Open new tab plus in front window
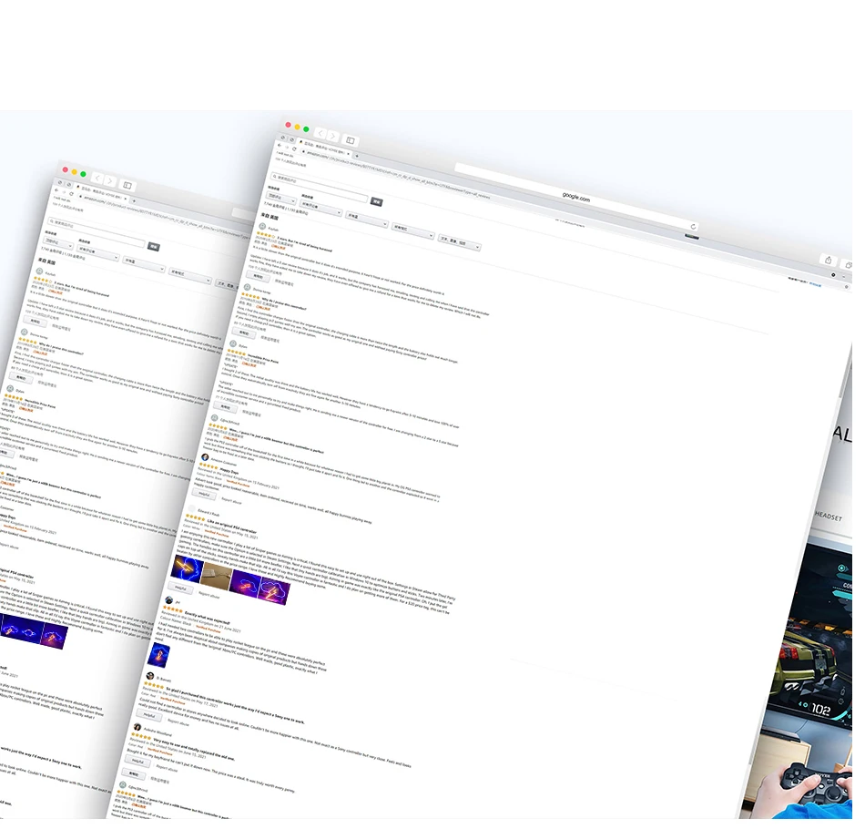This screenshot has height=829, width=865. (x=357, y=156)
